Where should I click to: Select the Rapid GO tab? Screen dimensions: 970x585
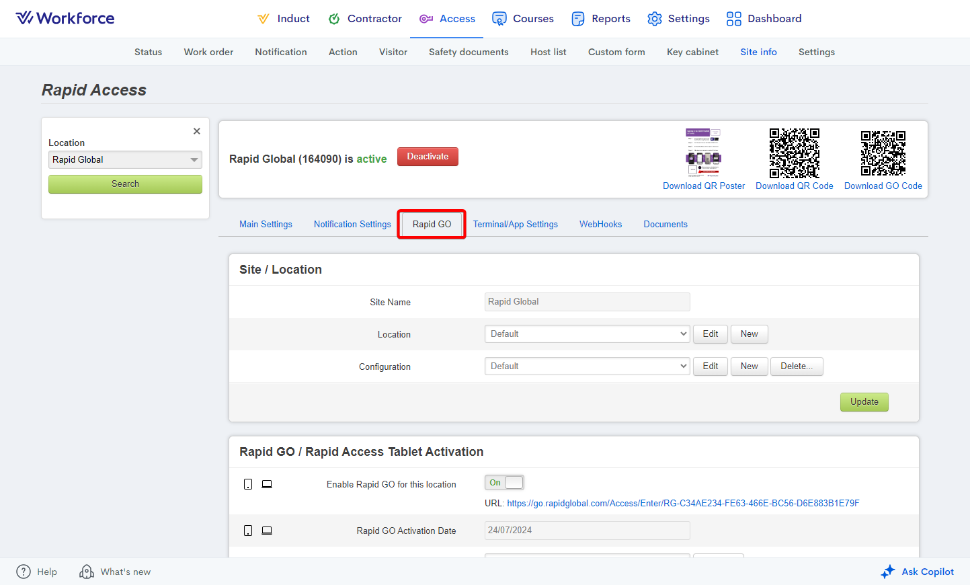coord(432,224)
